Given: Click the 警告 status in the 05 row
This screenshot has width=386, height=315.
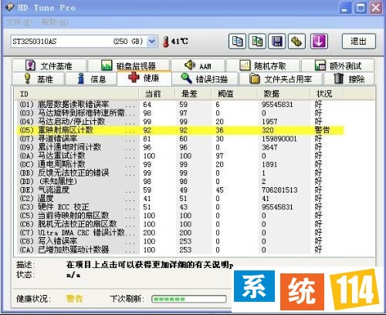Looking at the screenshot, I should point(322,130).
